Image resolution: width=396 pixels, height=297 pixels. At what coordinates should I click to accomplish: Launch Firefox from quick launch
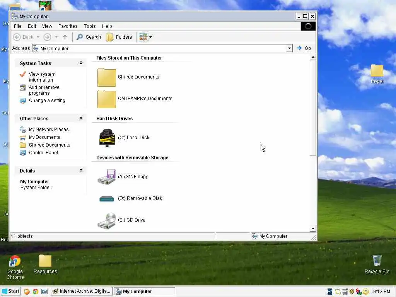click(x=27, y=292)
